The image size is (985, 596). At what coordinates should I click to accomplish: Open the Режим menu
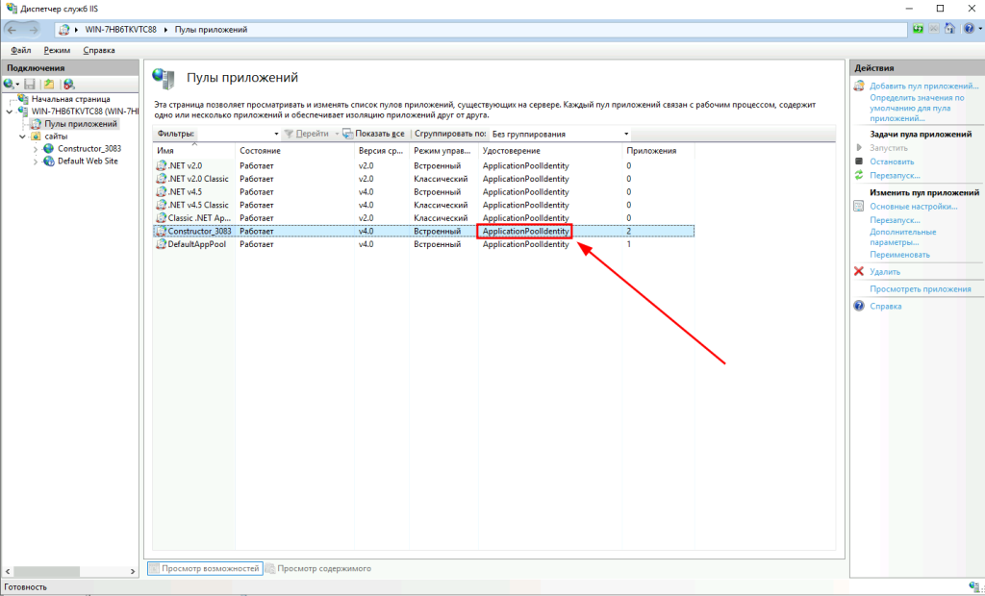click(57, 50)
